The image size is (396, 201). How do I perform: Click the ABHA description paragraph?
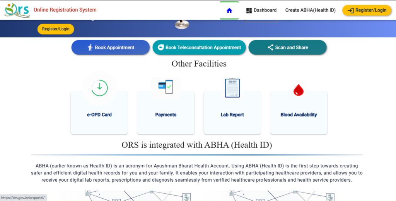pyautogui.click(x=197, y=173)
